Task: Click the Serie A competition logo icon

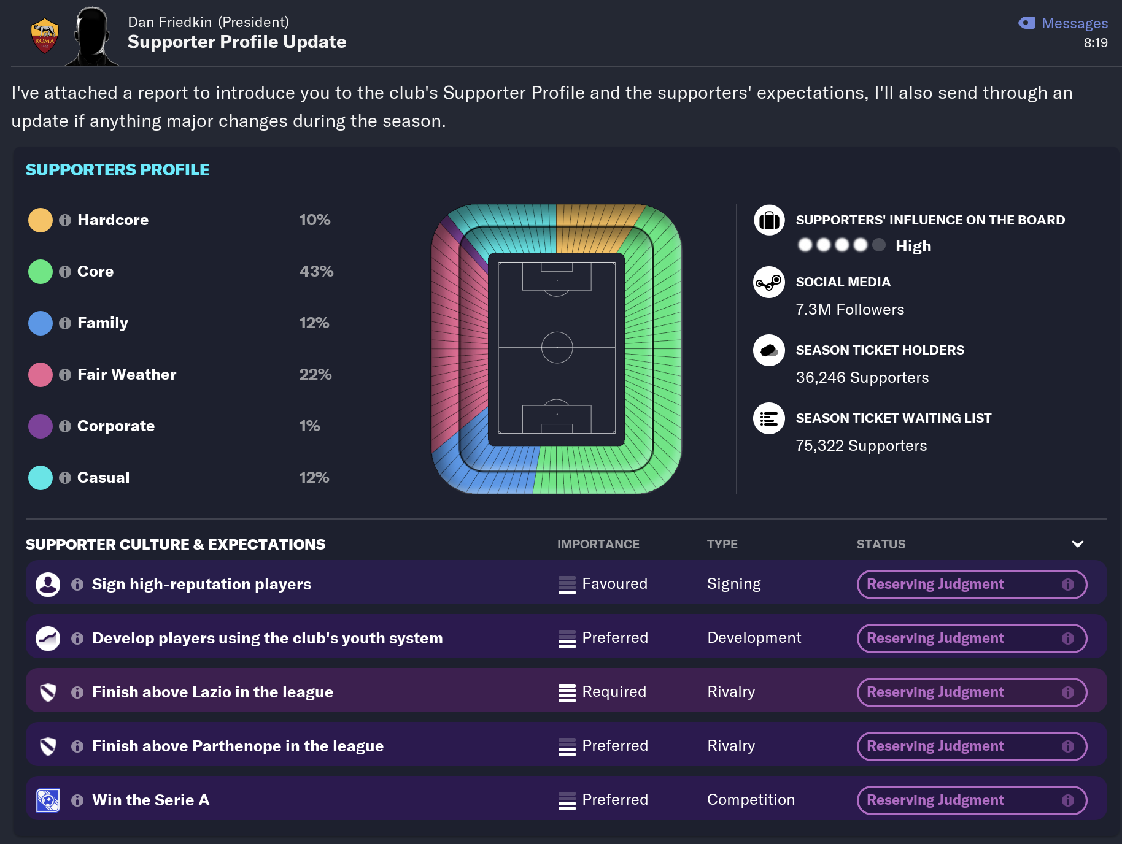Action: coord(48,800)
